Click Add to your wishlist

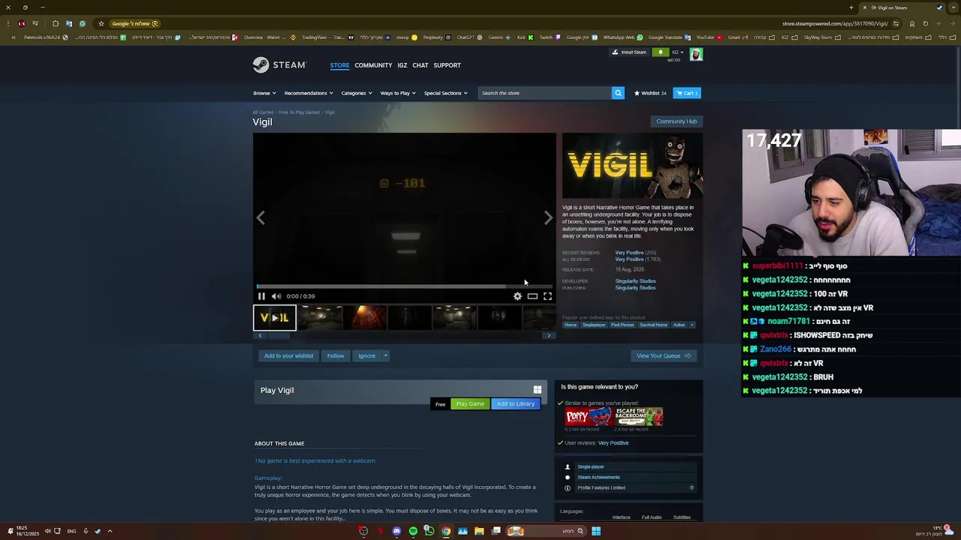(288, 356)
